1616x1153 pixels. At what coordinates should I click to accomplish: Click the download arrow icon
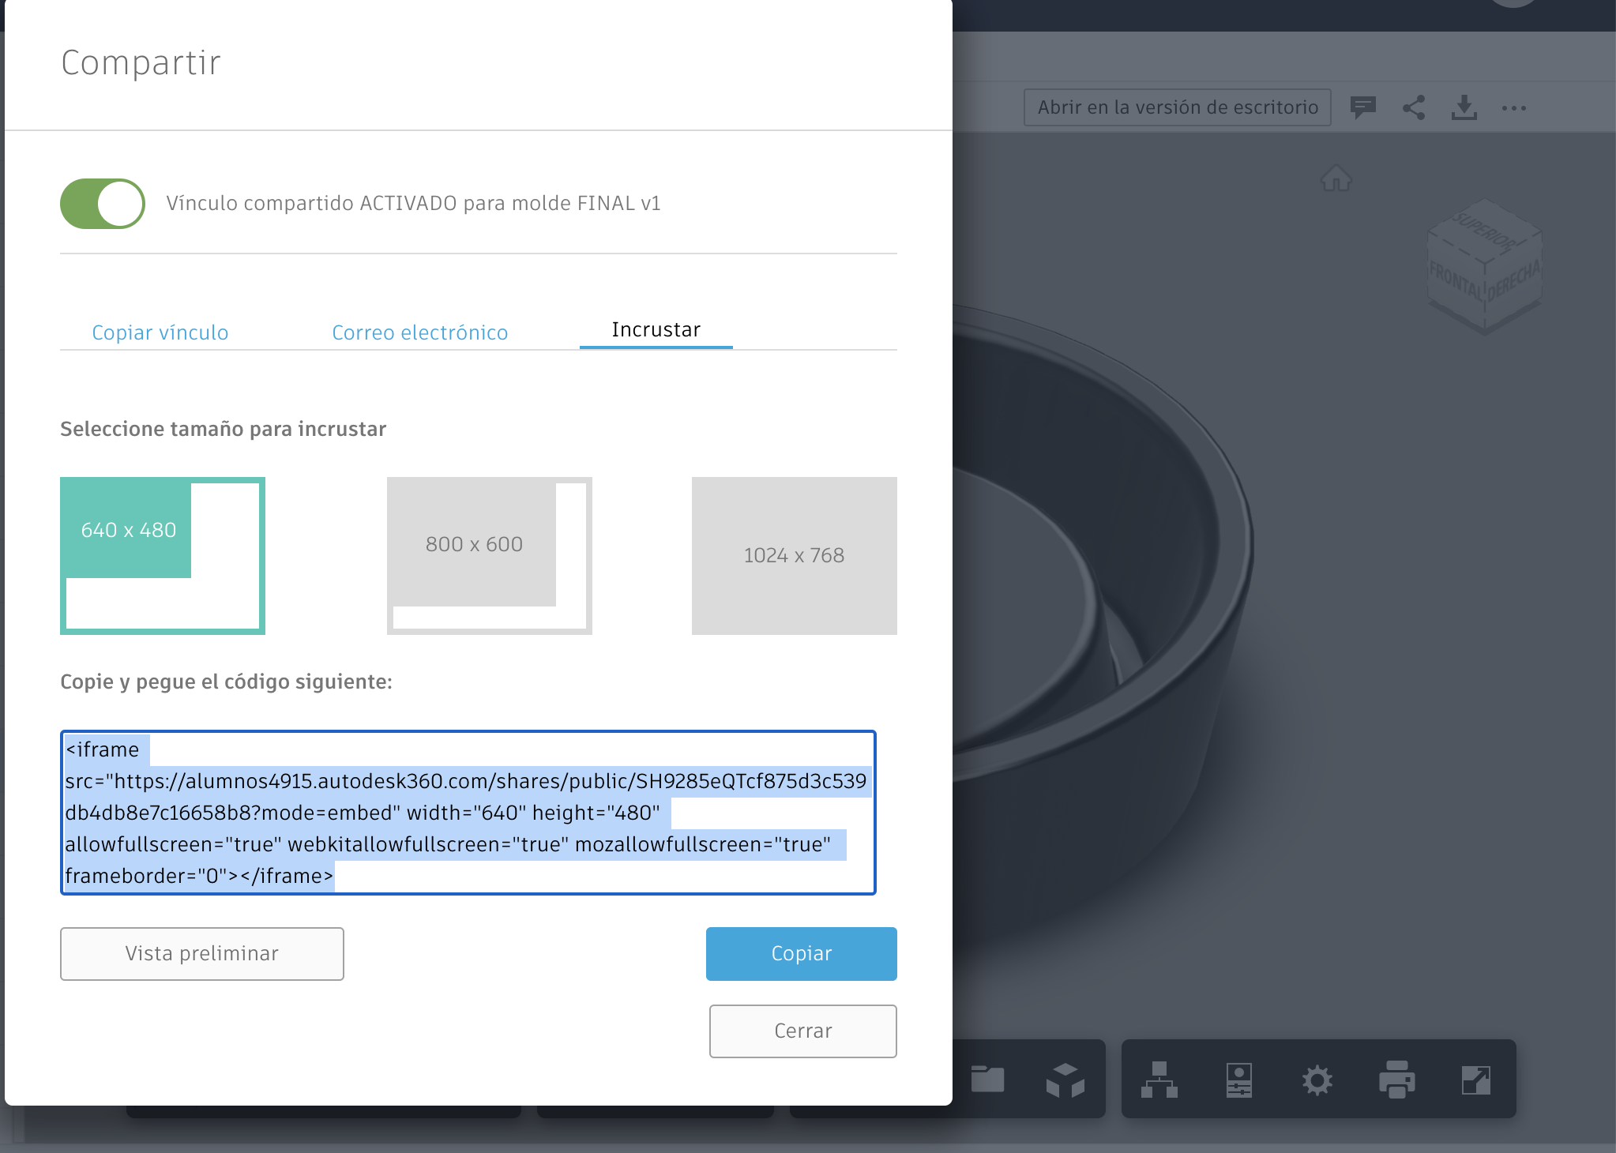click(1464, 107)
